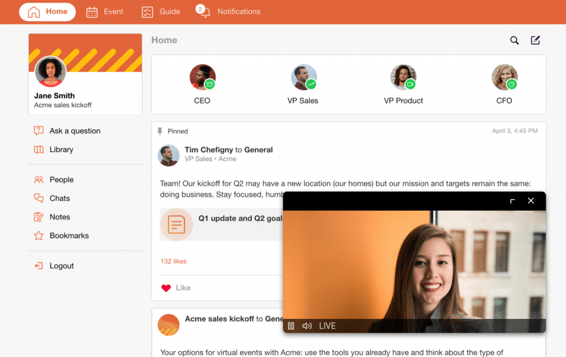566x357 pixels.
Task: Pause the live stream
Action: (291, 326)
